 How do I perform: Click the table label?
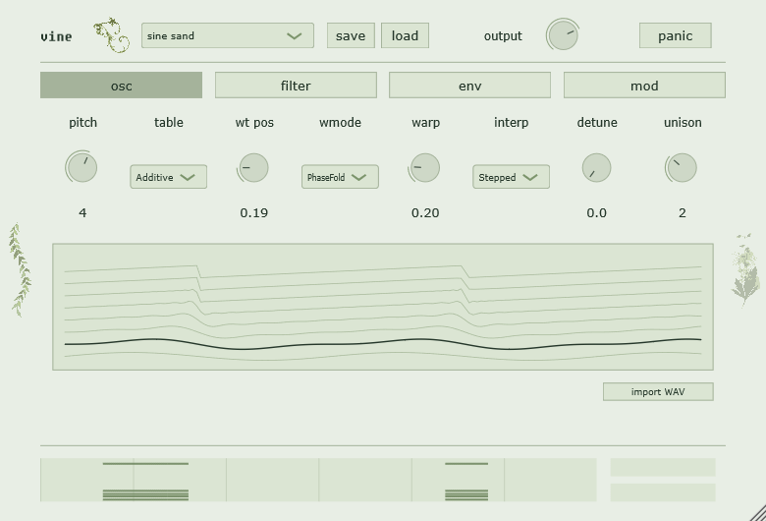pos(169,122)
